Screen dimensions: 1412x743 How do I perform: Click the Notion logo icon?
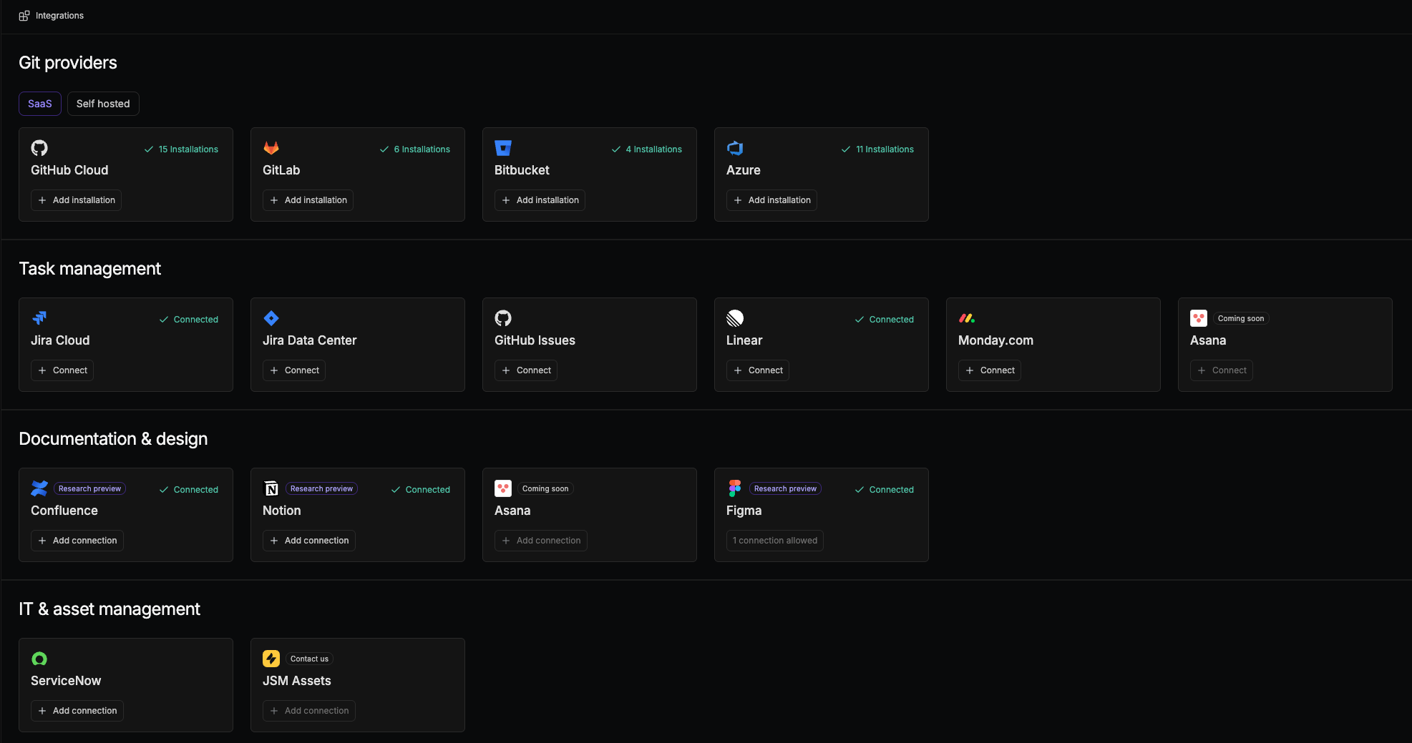tap(271, 488)
